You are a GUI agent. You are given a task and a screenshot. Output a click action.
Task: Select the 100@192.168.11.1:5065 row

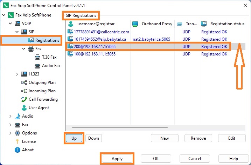click(155, 54)
